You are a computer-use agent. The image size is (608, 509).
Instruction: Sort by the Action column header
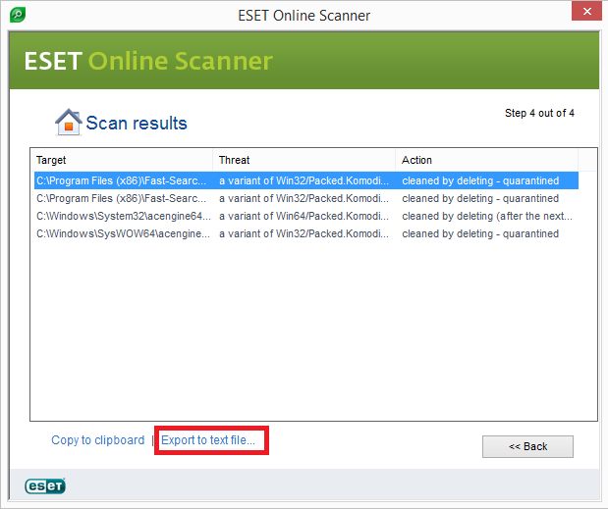(x=486, y=160)
